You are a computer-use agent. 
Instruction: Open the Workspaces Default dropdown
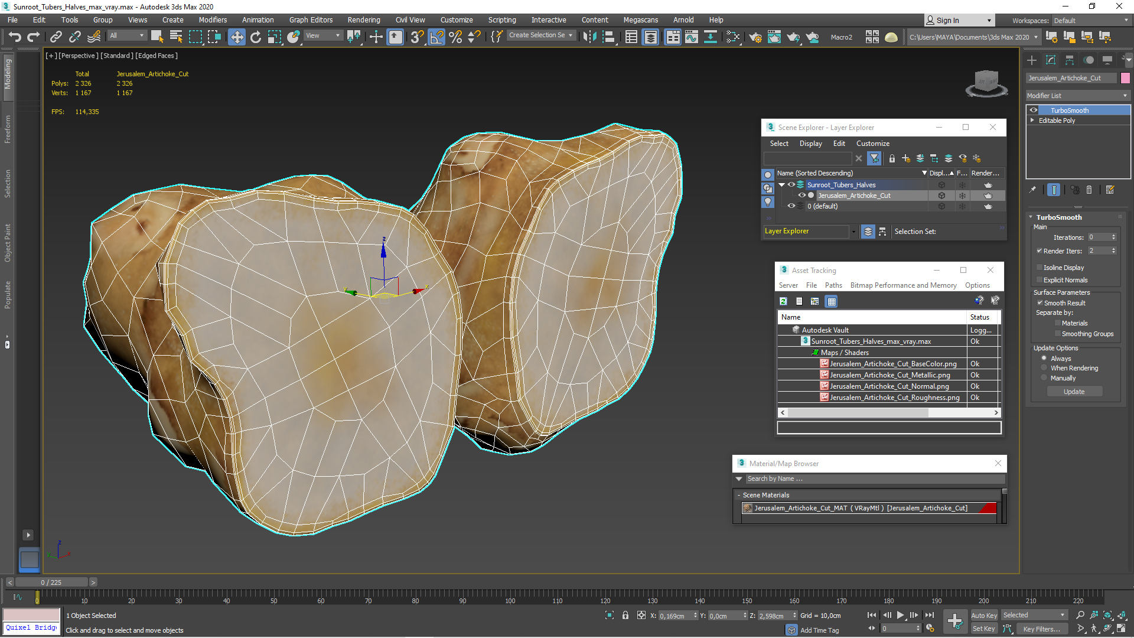tap(1091, 21)
